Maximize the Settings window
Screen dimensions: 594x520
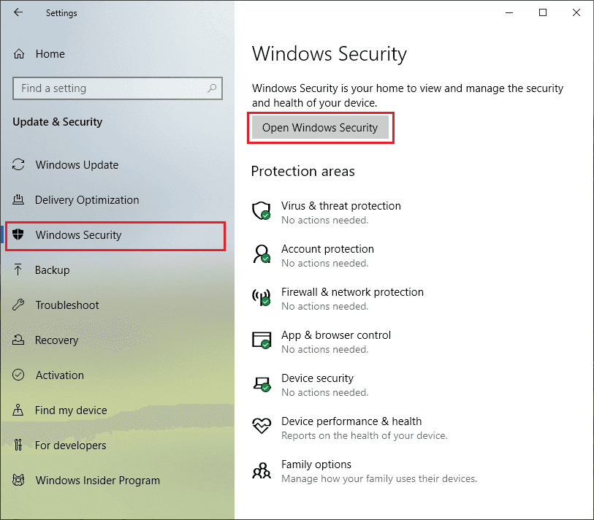point(542,12)
